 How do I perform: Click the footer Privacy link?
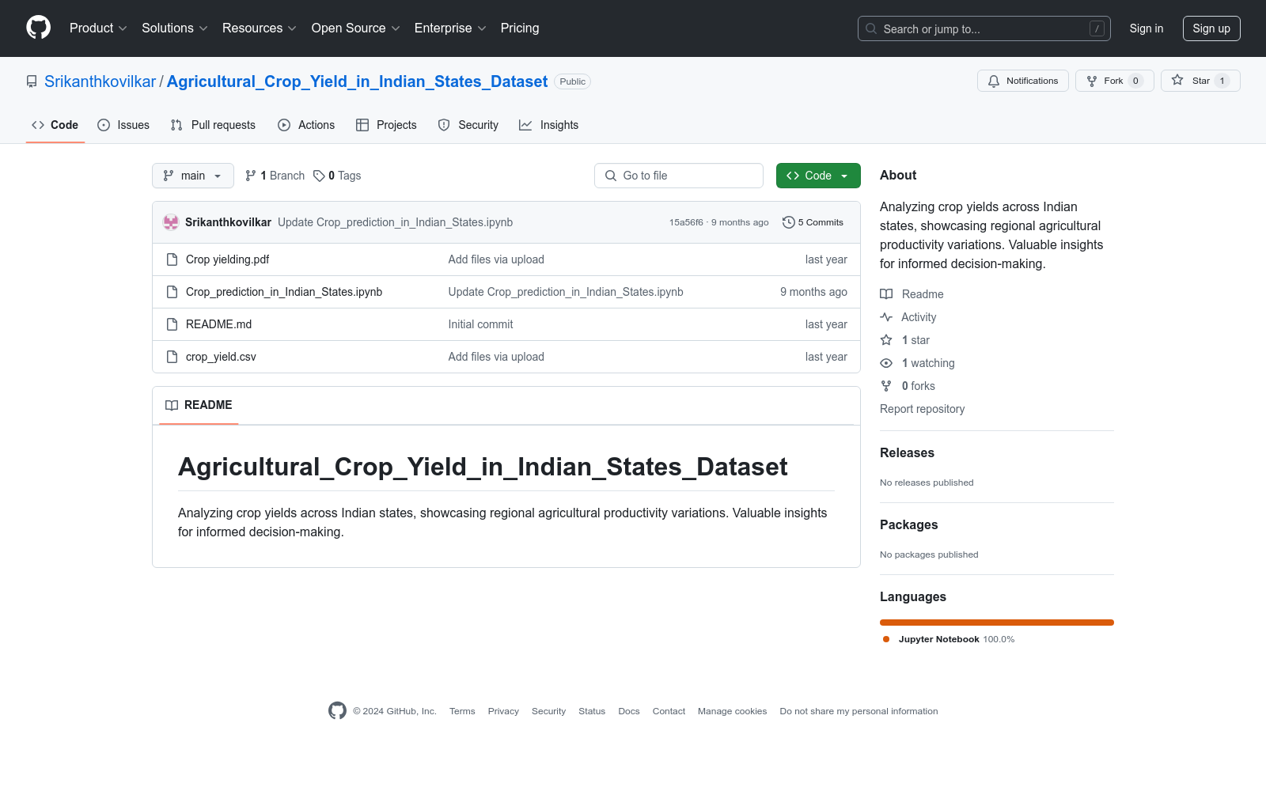point(503,711)
